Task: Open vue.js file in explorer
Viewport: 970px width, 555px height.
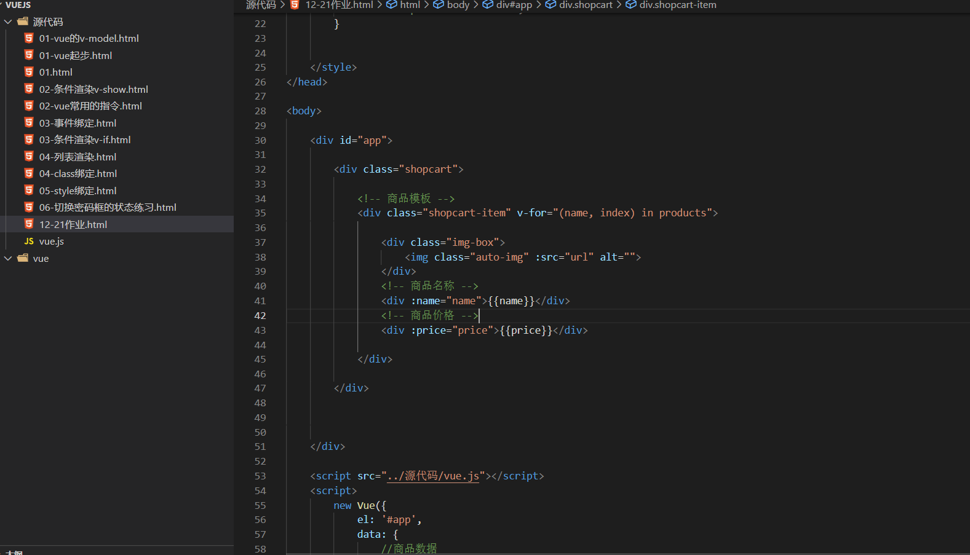Action: [52, 241]
